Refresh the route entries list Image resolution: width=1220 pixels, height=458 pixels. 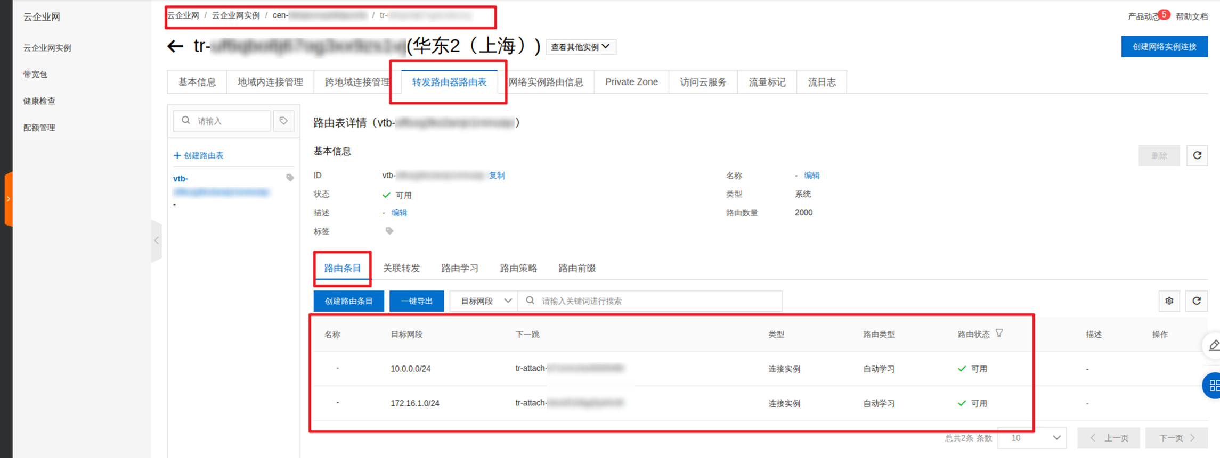(x=1197, y=301)
